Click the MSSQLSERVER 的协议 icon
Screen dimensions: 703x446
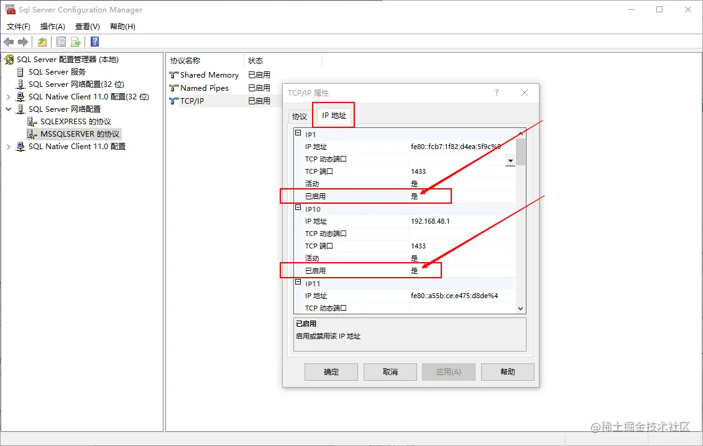pos(32,134)
